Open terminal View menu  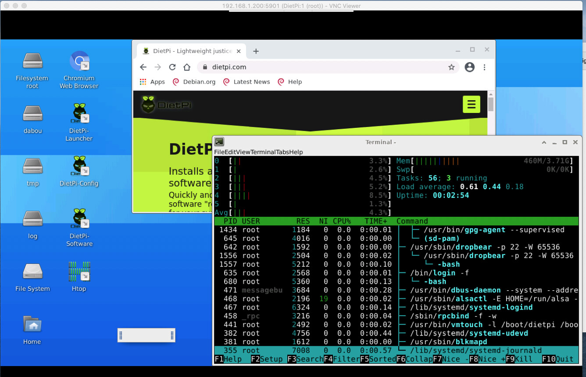tap(243, 152)
